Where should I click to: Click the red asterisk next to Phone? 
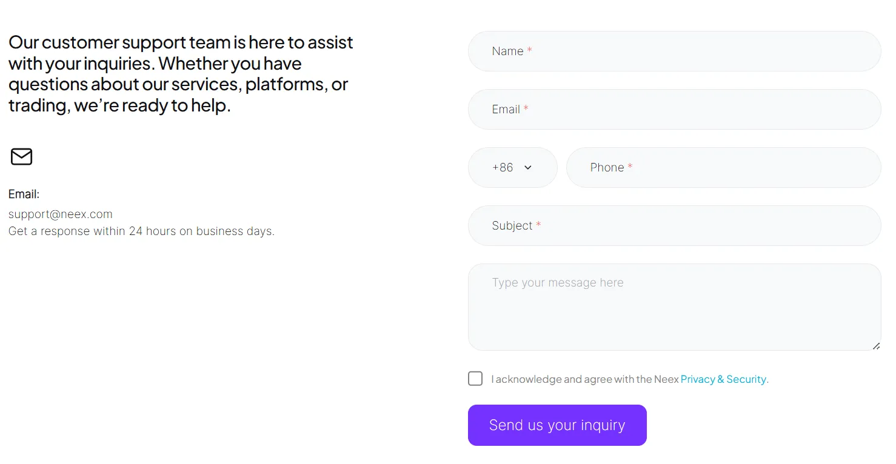click(x=630, y=167)
